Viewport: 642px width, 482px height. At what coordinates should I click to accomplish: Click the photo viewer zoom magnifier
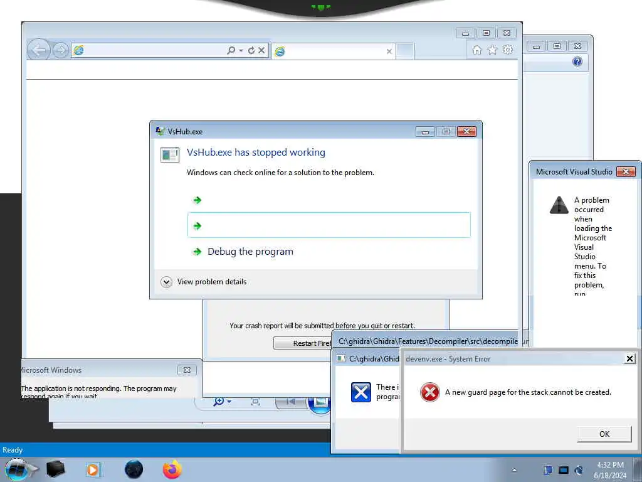point(219,401)
